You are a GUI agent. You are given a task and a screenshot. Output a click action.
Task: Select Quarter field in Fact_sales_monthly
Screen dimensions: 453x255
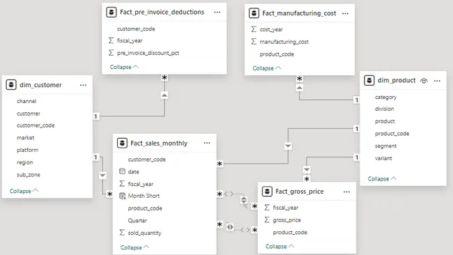[x=137, y=221]
